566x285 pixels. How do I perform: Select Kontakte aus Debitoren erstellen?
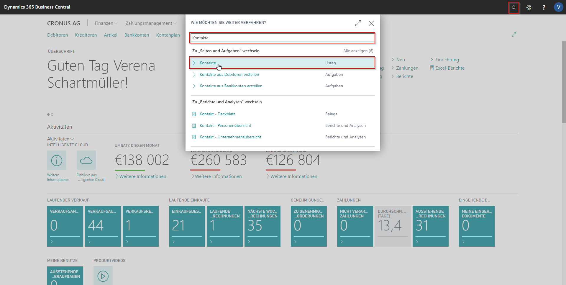point(229,74)
